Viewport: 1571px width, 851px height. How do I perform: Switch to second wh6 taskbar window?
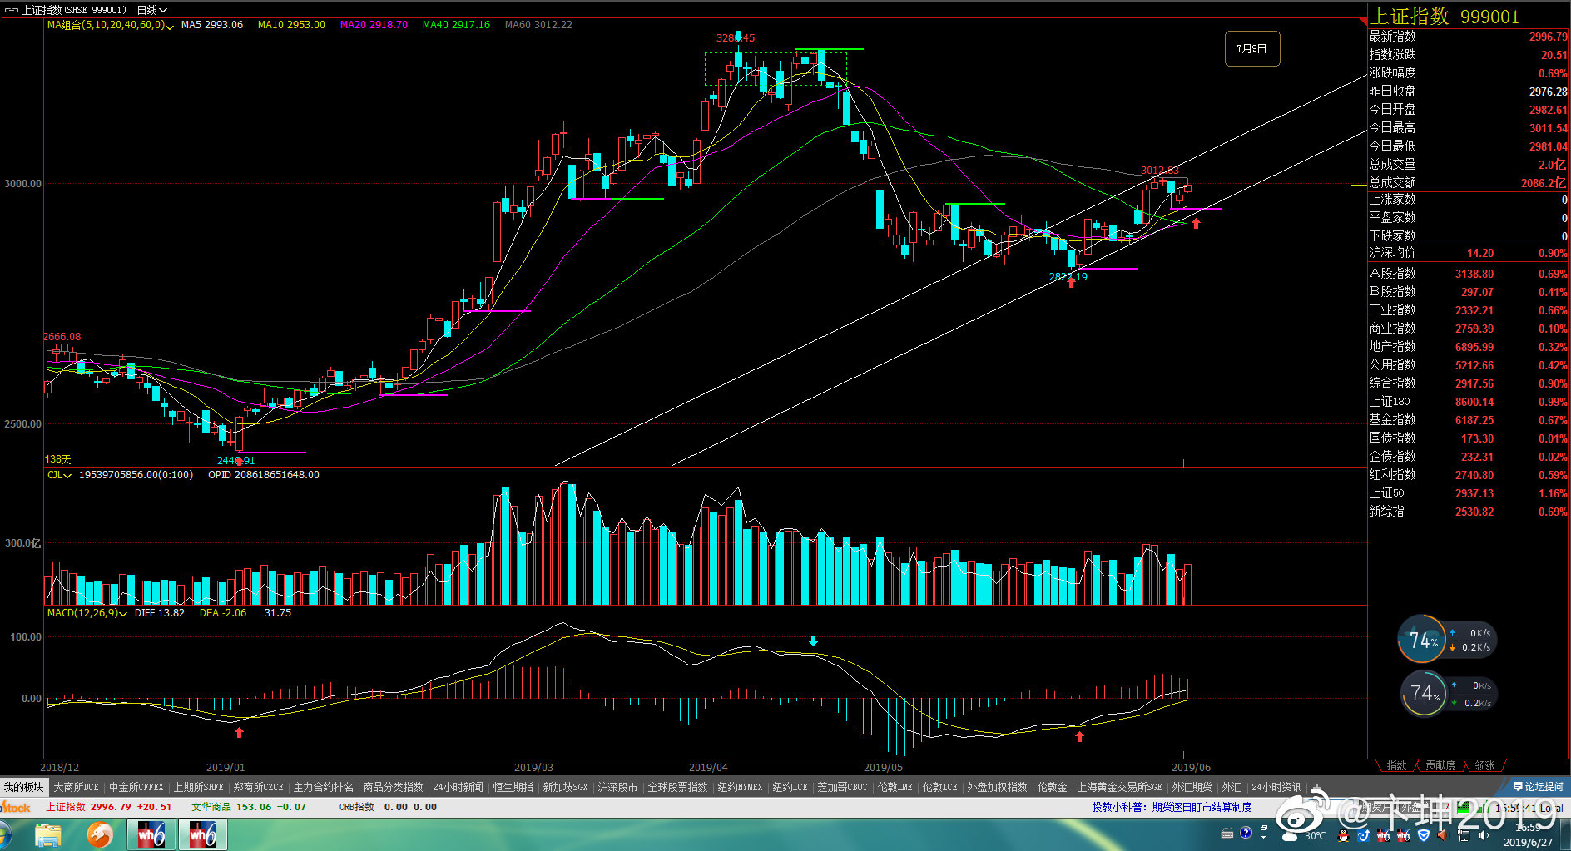202,834
